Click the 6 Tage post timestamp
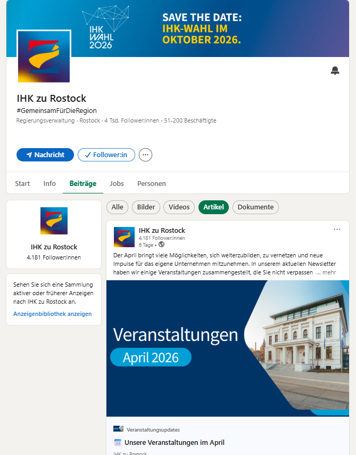 pyautogui.click(x=146, y=245)
